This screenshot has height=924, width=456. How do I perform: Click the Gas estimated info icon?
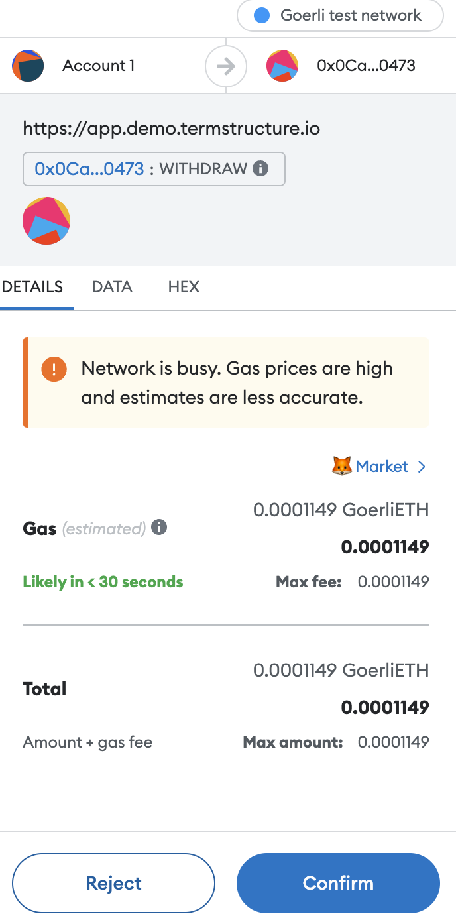click(159, 527)
